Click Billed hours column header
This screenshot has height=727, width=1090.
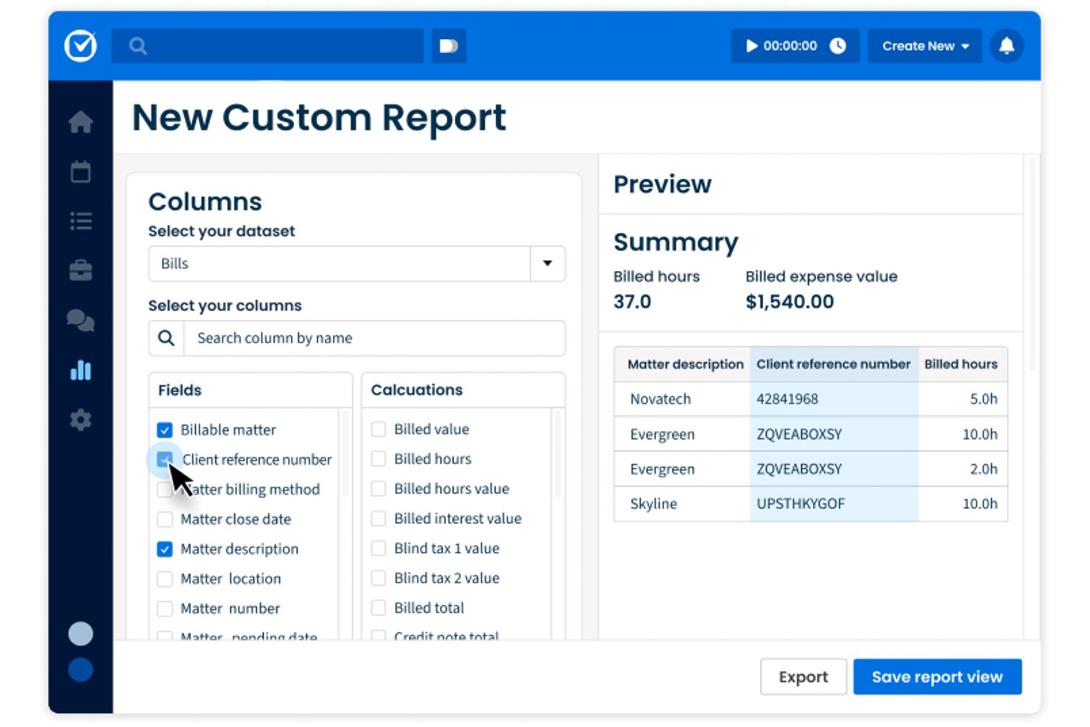pyautogui.click(x=960, y=364)
